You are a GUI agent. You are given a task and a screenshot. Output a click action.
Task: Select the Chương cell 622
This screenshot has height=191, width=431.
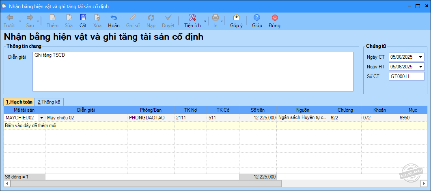point(345,118)
